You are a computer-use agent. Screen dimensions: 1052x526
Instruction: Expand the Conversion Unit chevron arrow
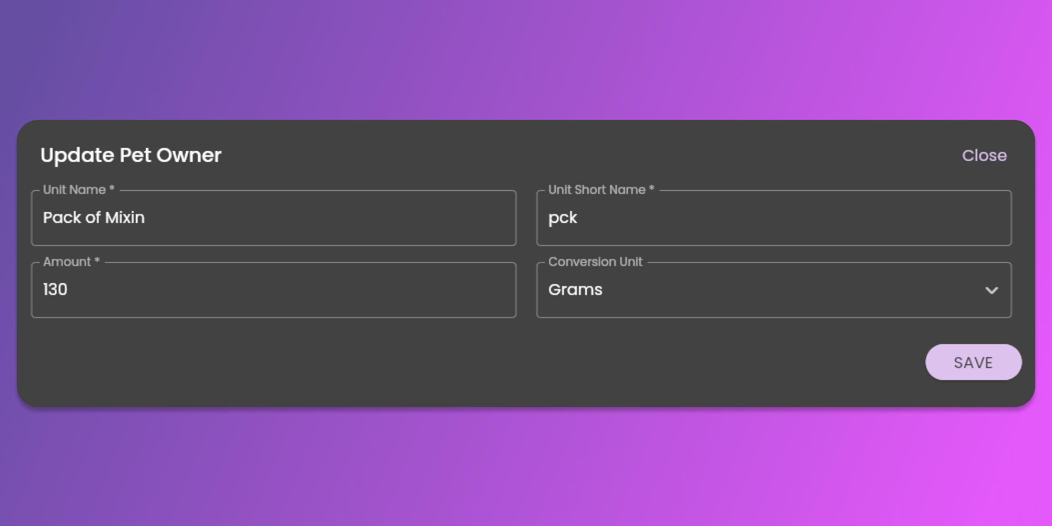point(991,290)
